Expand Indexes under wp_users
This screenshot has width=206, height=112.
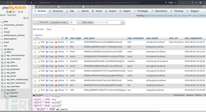(x=5, y=96)
